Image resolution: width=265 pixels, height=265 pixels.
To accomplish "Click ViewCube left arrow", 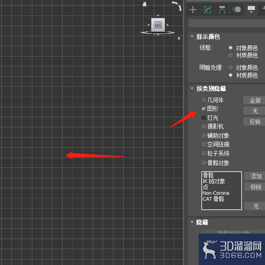I will 148,25.
